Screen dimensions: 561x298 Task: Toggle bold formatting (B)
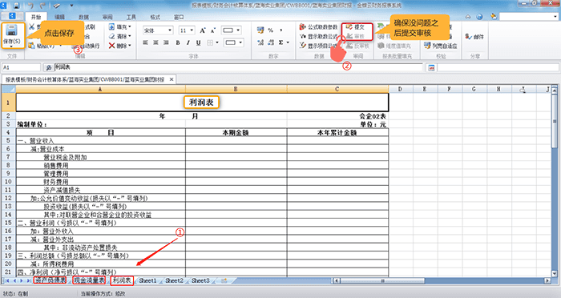pyautogui.click(x=178, y=42)
